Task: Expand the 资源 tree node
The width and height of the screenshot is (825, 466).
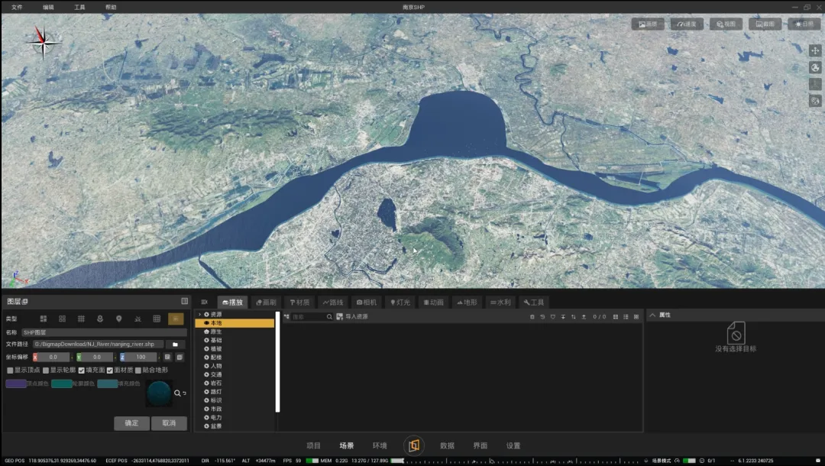Action: (200, 315)
